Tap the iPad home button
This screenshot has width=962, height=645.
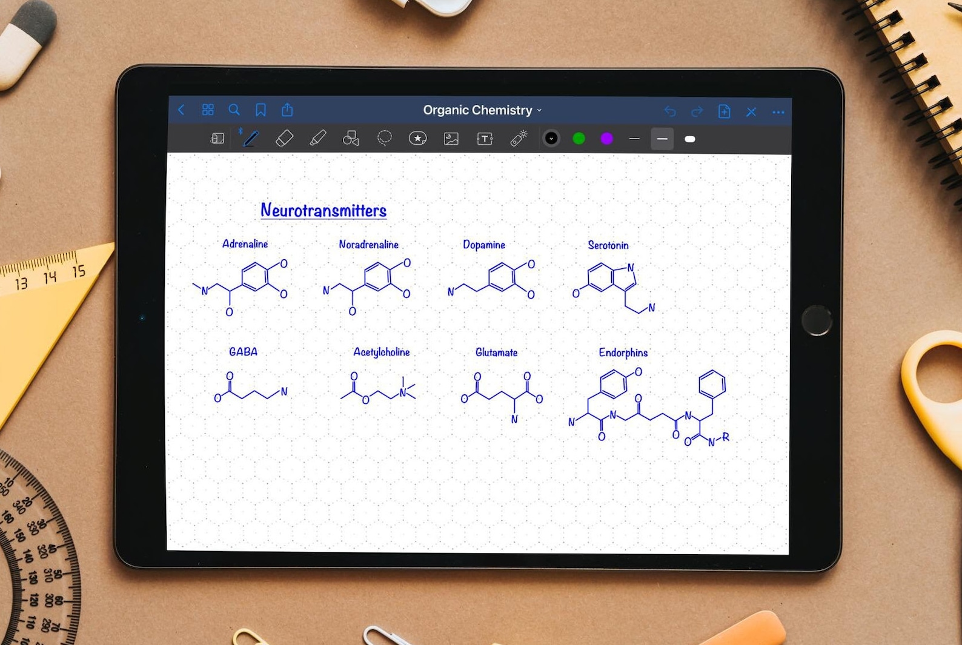click(x=816, y=320)
